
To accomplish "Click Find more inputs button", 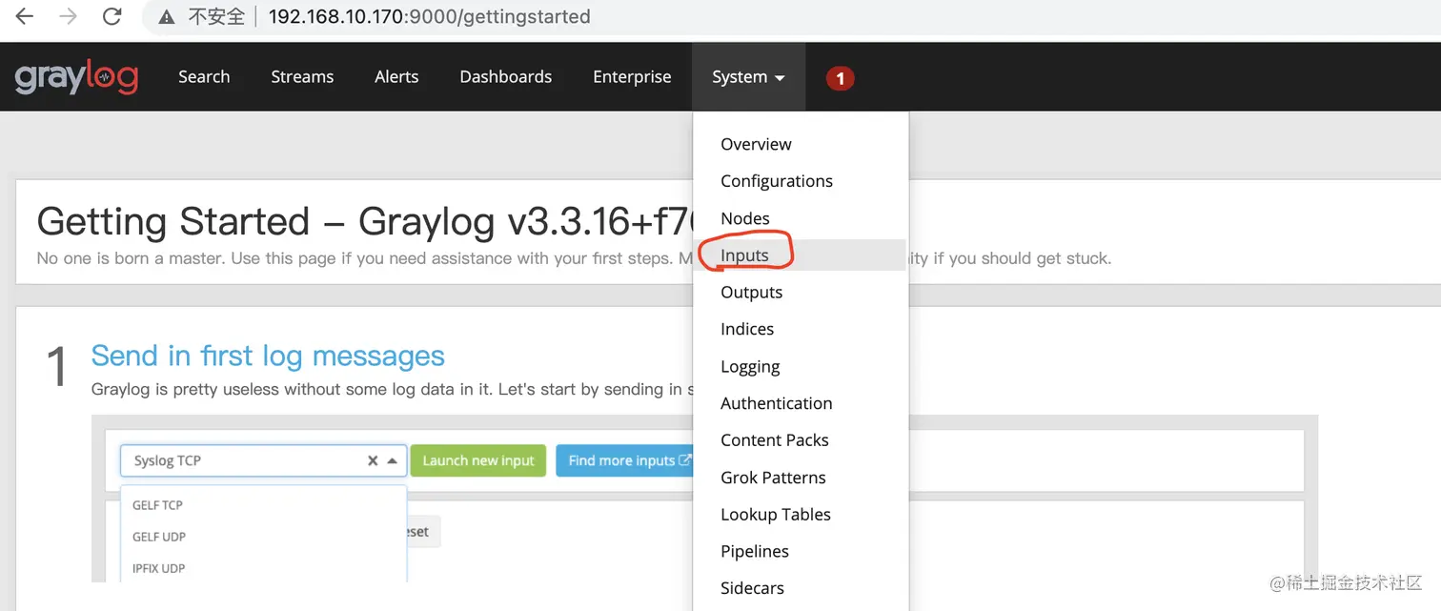I will (626, 460).
